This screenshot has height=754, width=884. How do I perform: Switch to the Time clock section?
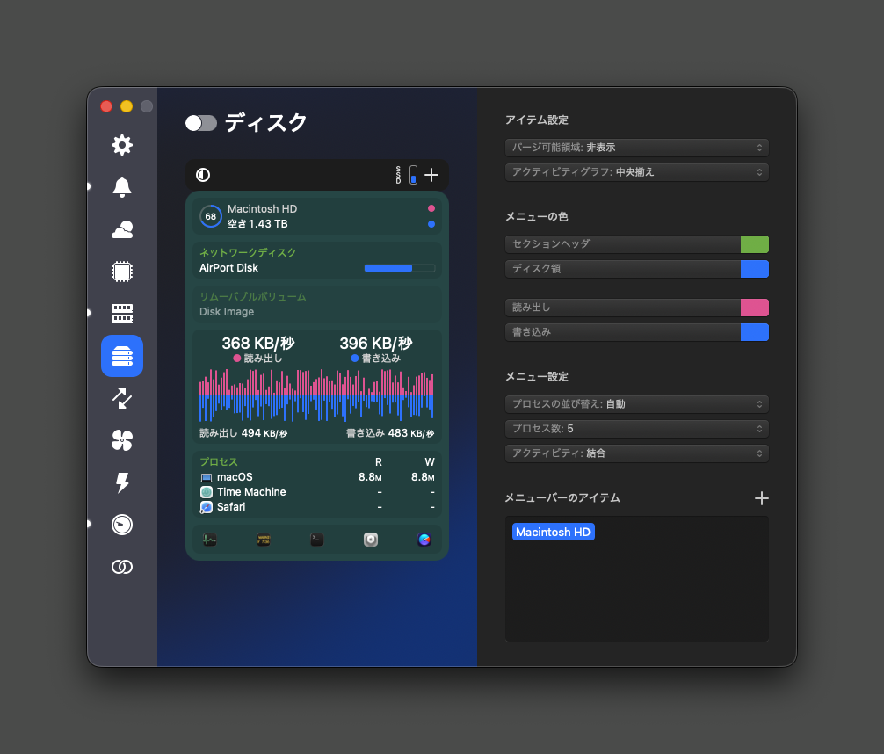pyautogui.click(x=122, y=525)
